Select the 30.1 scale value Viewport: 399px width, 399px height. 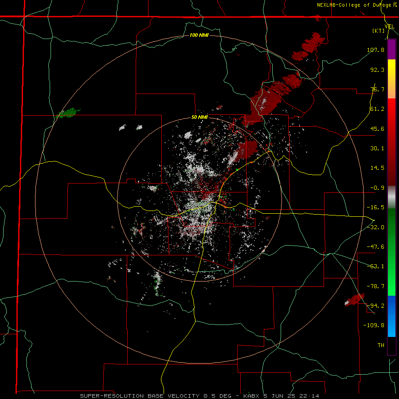tap(377, 149)
